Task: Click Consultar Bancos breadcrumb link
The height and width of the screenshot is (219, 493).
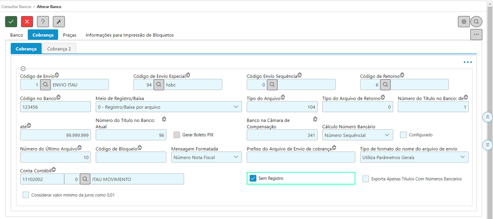Action: tap(16, 7)
